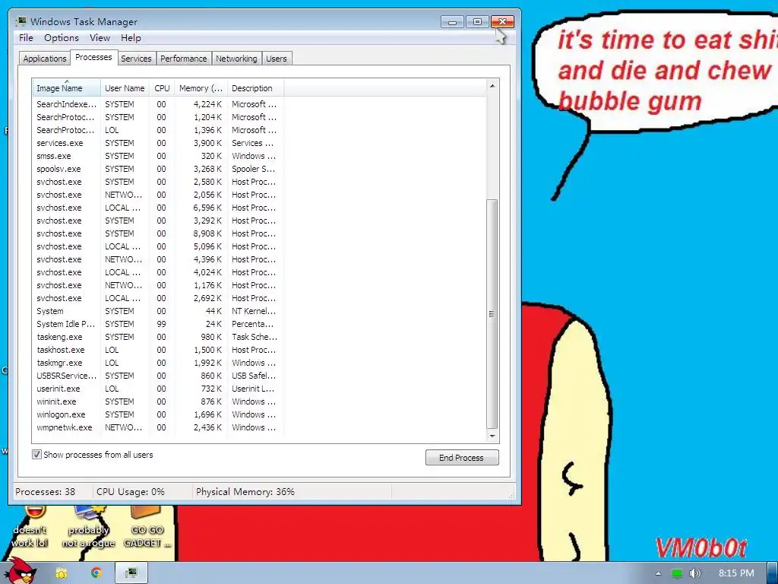The height and width of the screenshot is (584, 778).
Task: Open the Help menu
Action: (131, 38)
